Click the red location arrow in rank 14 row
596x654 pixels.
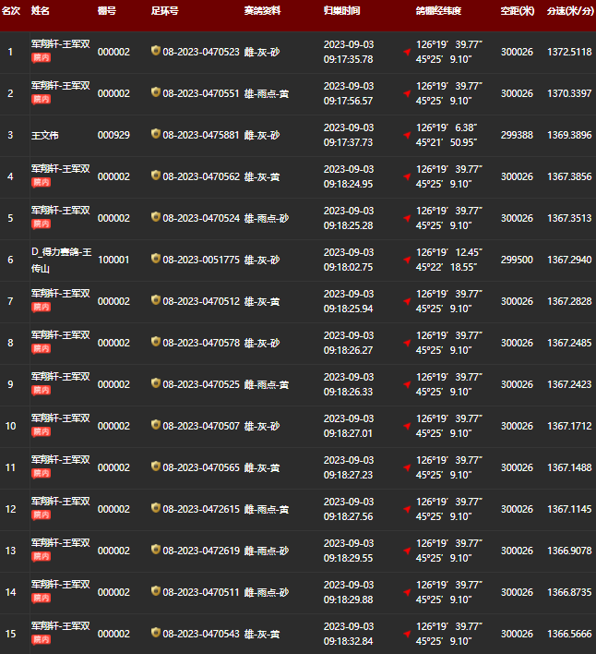pyautogui.click(x=407, y=593)
